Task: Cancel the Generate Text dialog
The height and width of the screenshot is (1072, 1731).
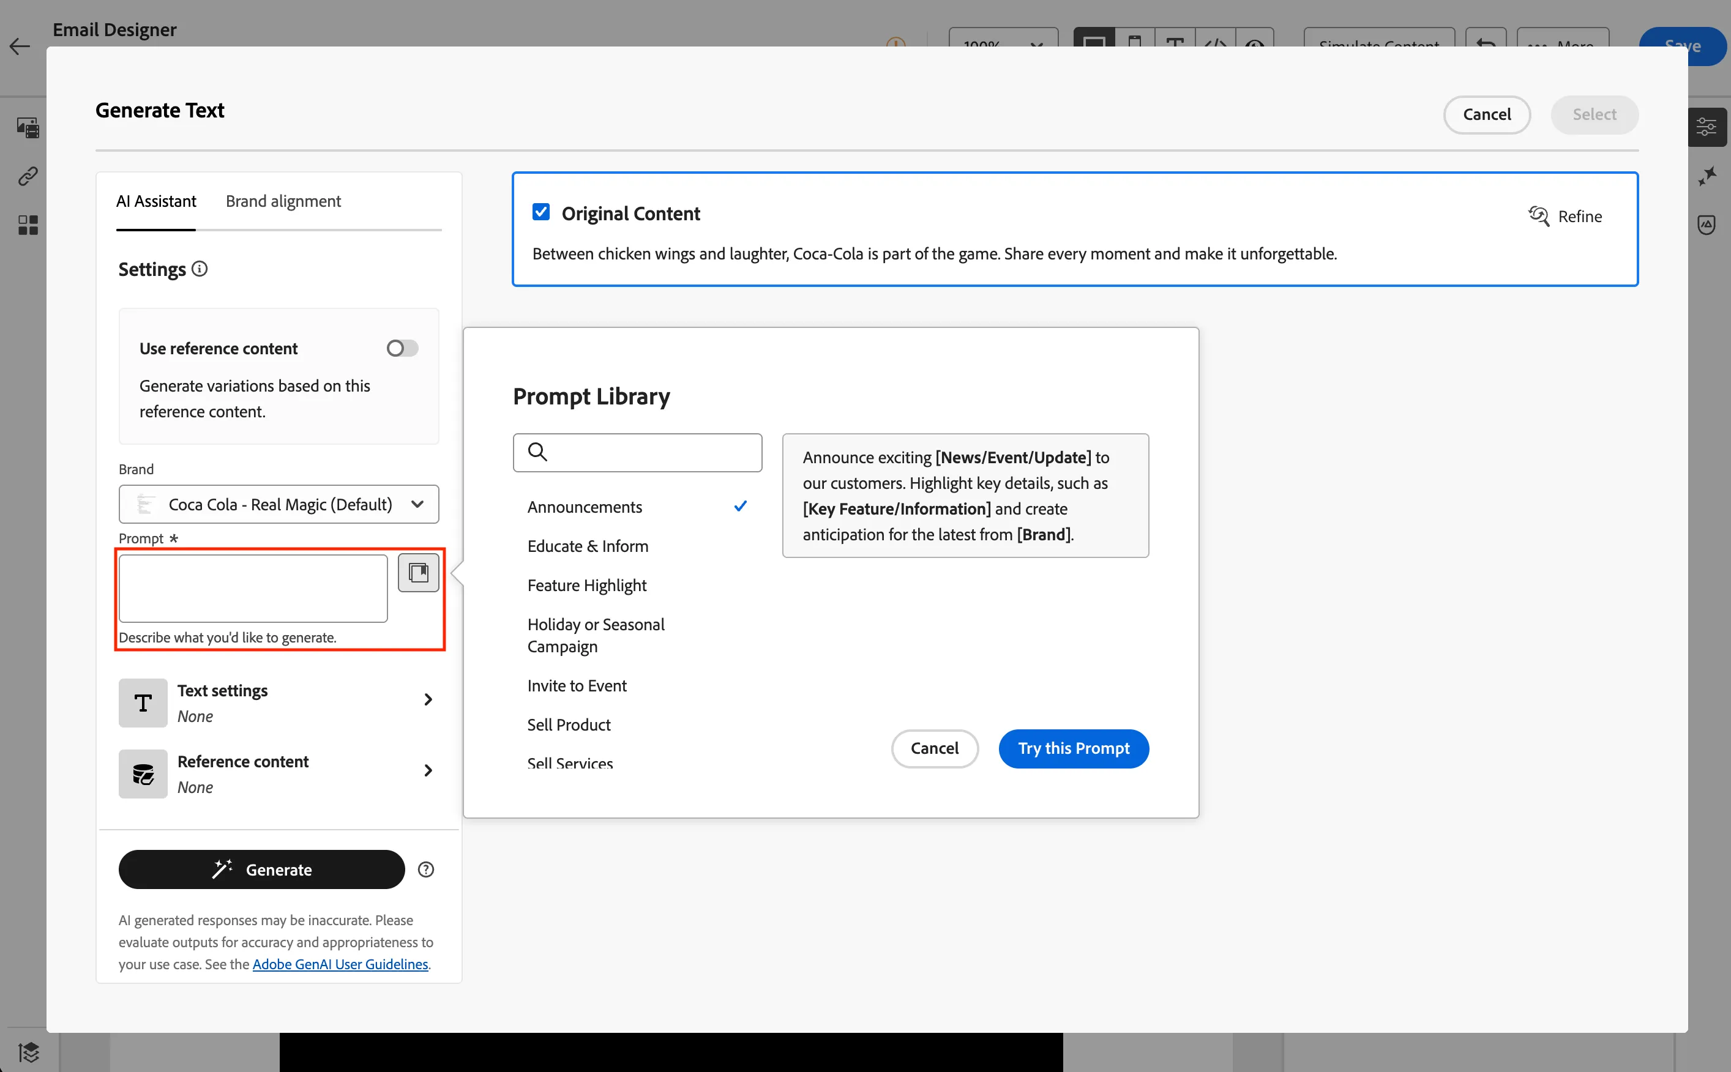Action: (x=1487, y=114)
